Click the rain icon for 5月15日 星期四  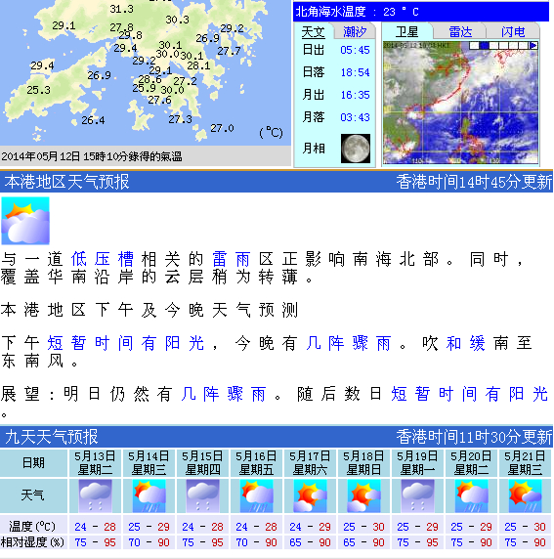[203, 495]
